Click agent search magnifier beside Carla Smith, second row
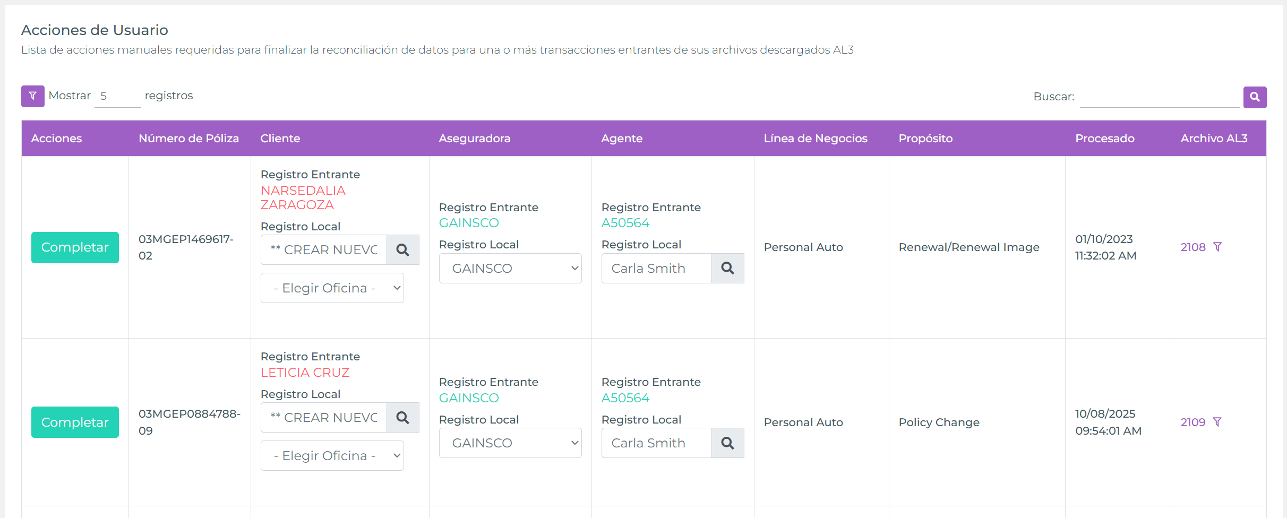Viewport: 1287px width, 518px height. pyautogui.click(x=727, y=443)
